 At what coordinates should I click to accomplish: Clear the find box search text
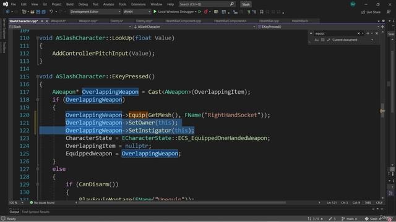pyautogui.click(x=359, y=33)
